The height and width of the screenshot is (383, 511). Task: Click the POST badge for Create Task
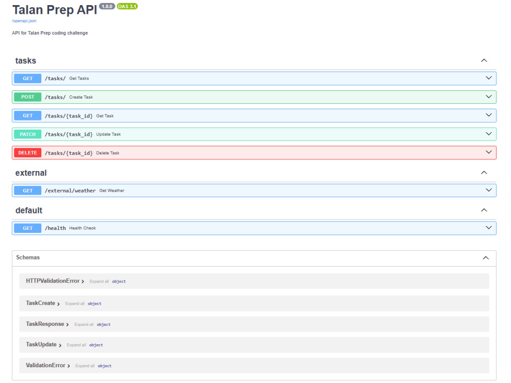[28, 97]
